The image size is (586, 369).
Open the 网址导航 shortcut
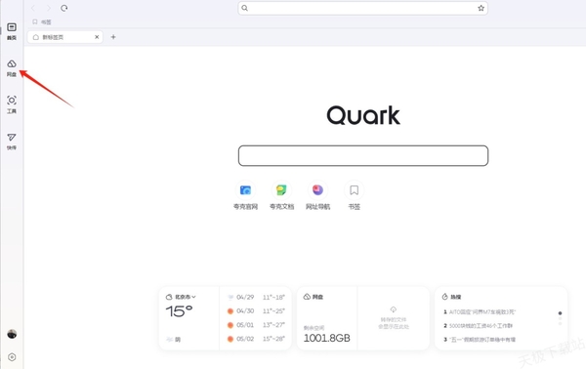pyautogui.click(x=318, y=195)
